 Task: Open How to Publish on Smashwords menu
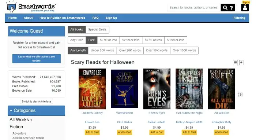[63, 18]
